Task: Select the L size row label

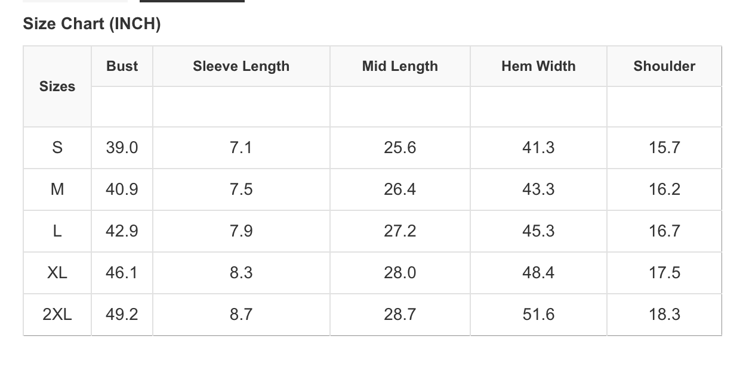Action: [x=57, y=231]
